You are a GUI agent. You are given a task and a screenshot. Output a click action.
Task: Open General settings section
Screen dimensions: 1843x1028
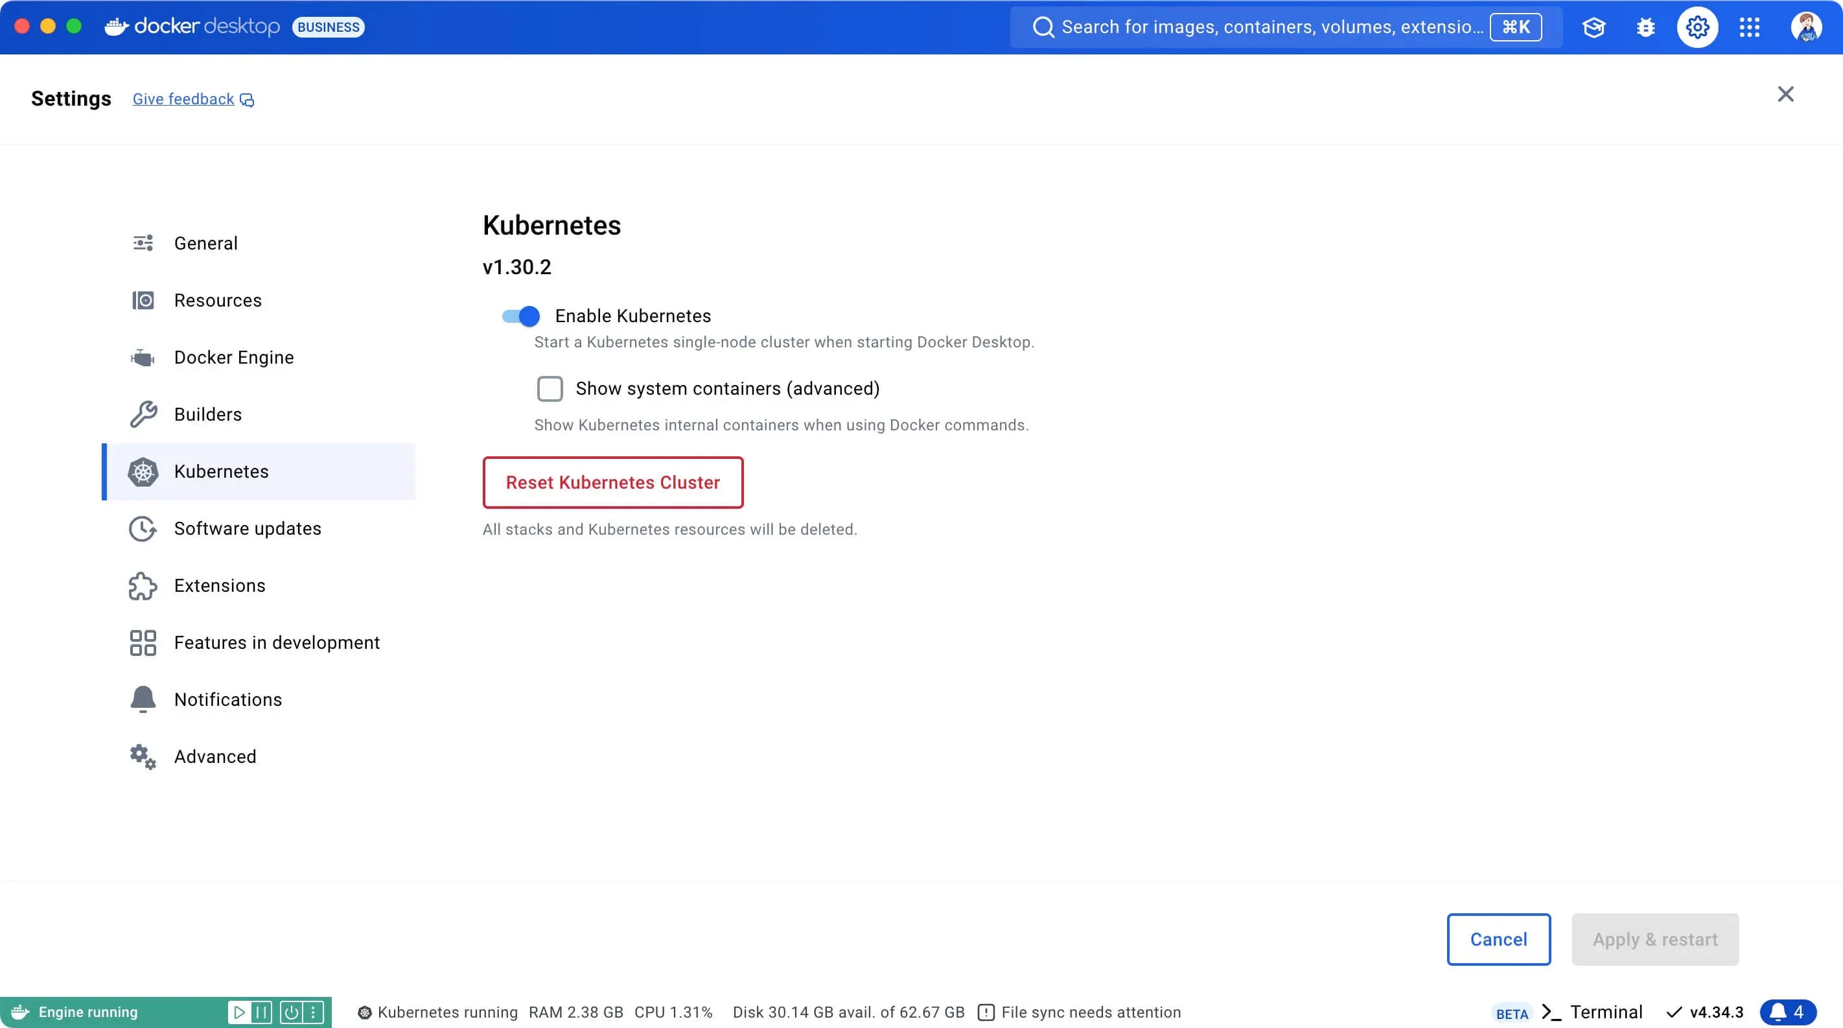point(259,243)
